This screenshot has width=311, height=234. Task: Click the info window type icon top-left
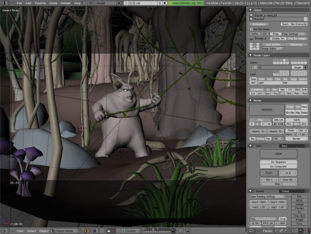point(4,3)
